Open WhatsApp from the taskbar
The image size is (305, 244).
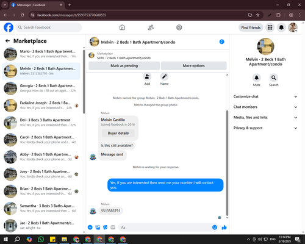[41, 239]
